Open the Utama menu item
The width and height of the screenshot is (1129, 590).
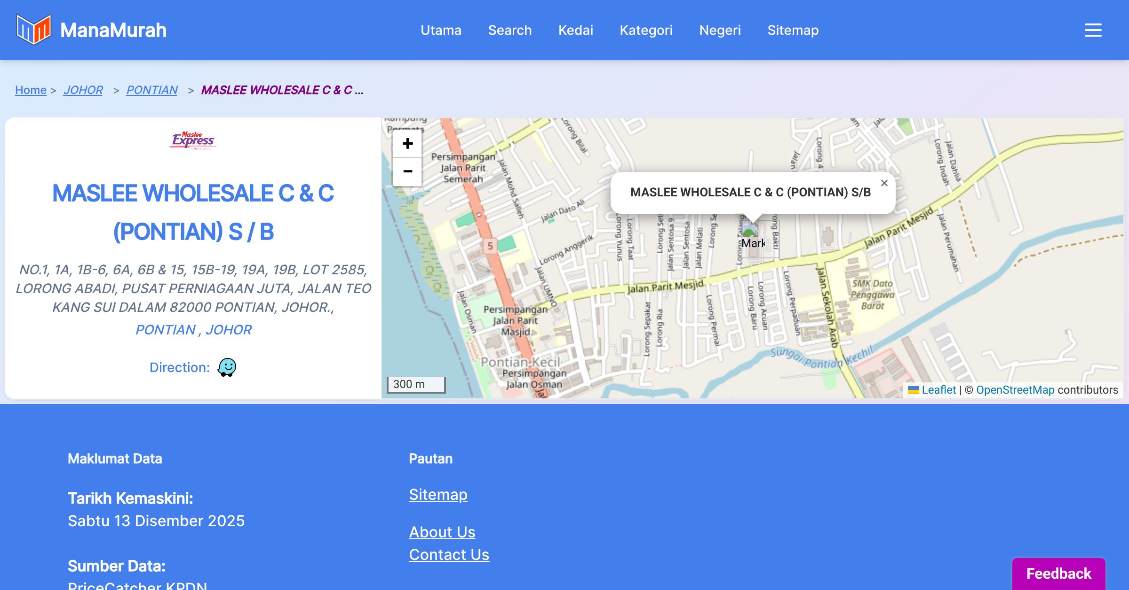click(441, 30)
